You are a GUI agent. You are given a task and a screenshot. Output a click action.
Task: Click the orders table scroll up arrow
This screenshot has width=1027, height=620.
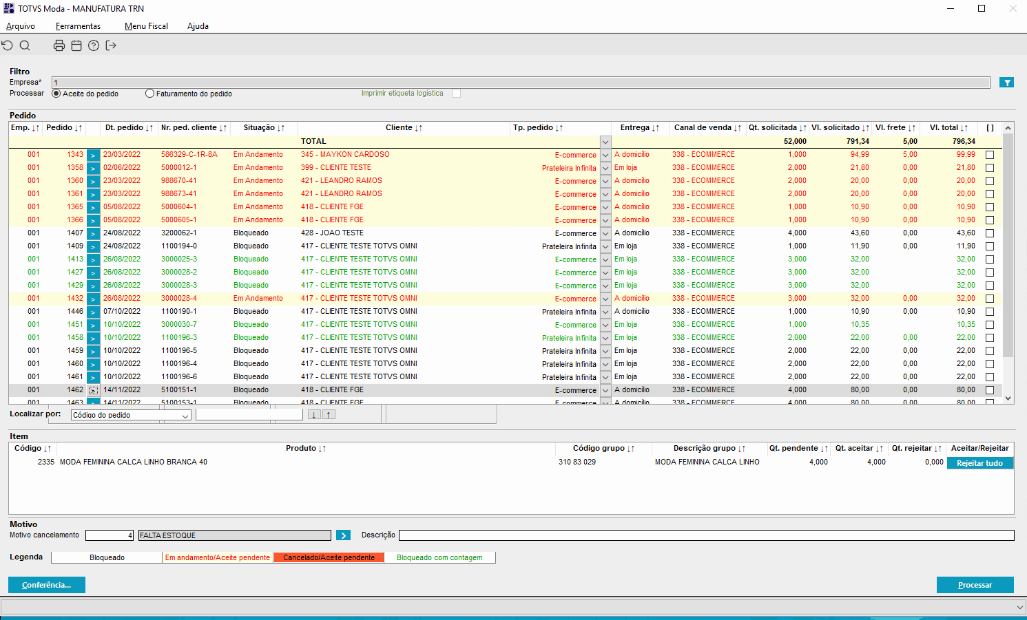pyautogui.click(x=1008, y=128)
